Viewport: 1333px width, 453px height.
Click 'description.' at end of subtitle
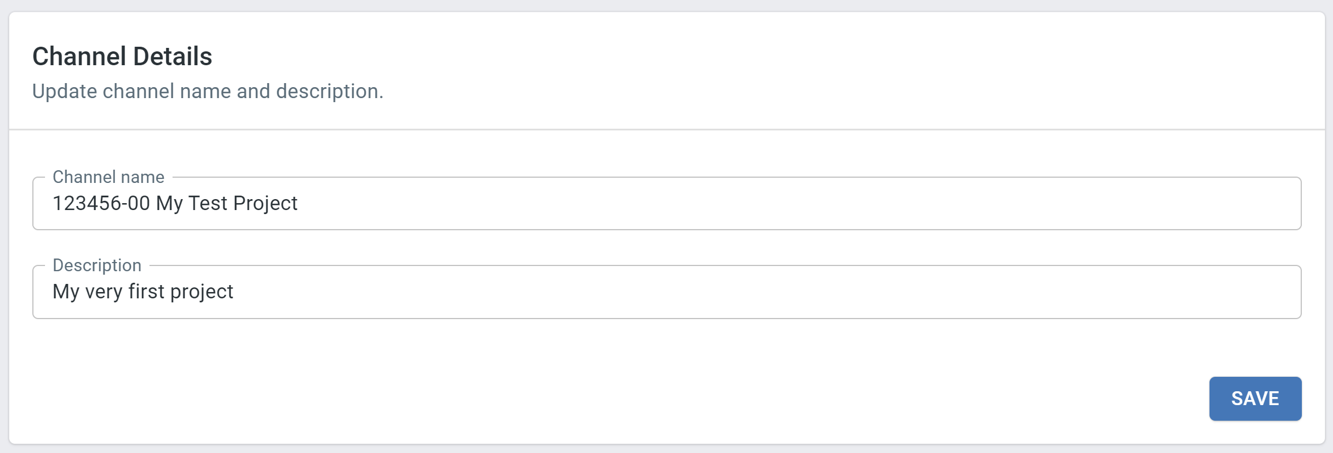pos(329,91)
